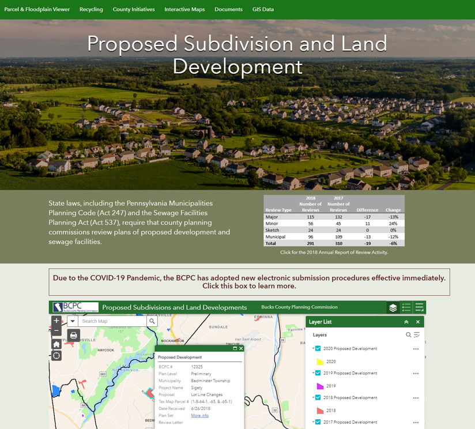Collapse the 2018 Proposed Development layer
This screenshot has width=475, height=429.
pos(313,397)
